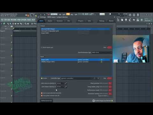The width and height of the screenshot is (153, 115).
Task: Select Microsoft MIDI Mapper output device
Action: pos(75,29)
